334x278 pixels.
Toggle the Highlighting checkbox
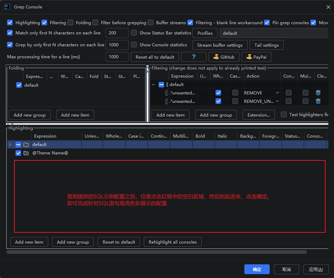pos(10,22)
